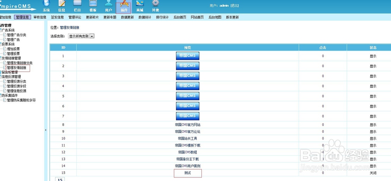The width and height of the screenshot is (391, 181).
Task: Click the 显示 status in row 1
Action: click(x=373, y=56)
